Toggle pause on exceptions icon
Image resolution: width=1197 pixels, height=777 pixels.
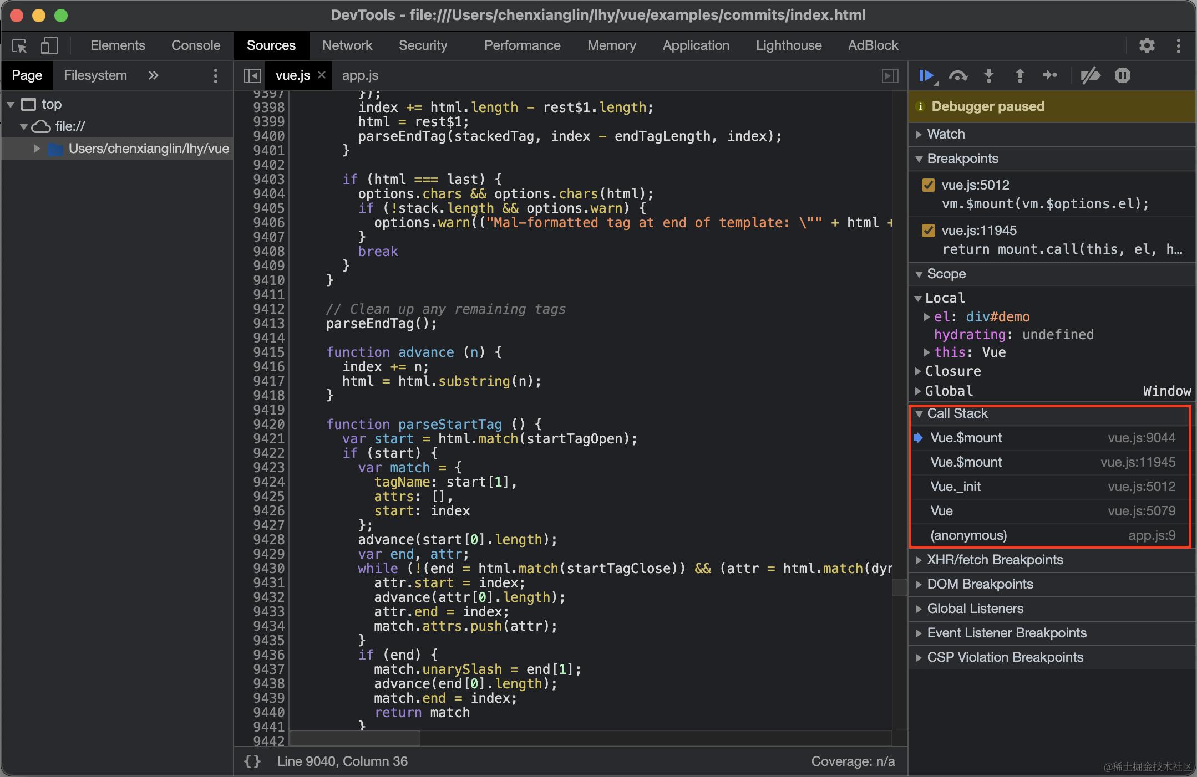point(1122,75)
